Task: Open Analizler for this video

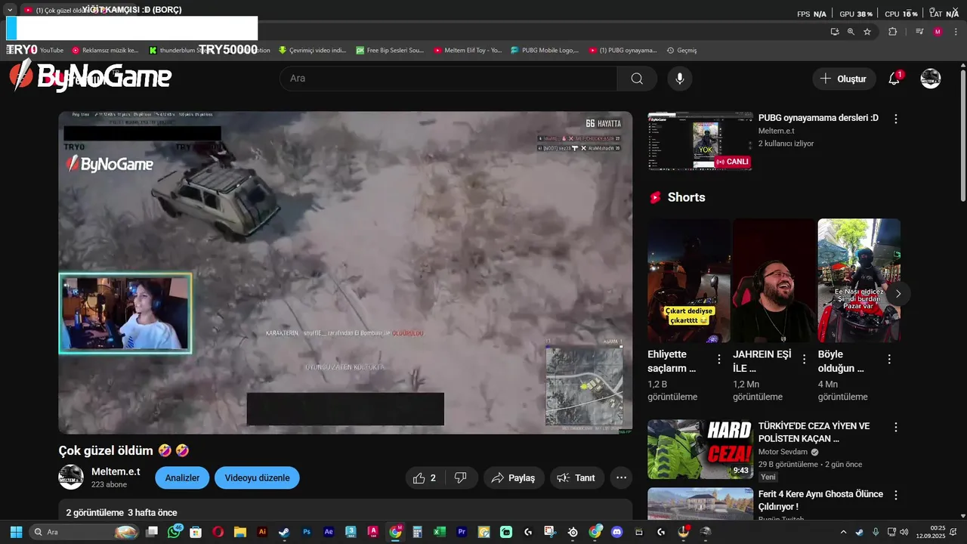Action: 182,478
